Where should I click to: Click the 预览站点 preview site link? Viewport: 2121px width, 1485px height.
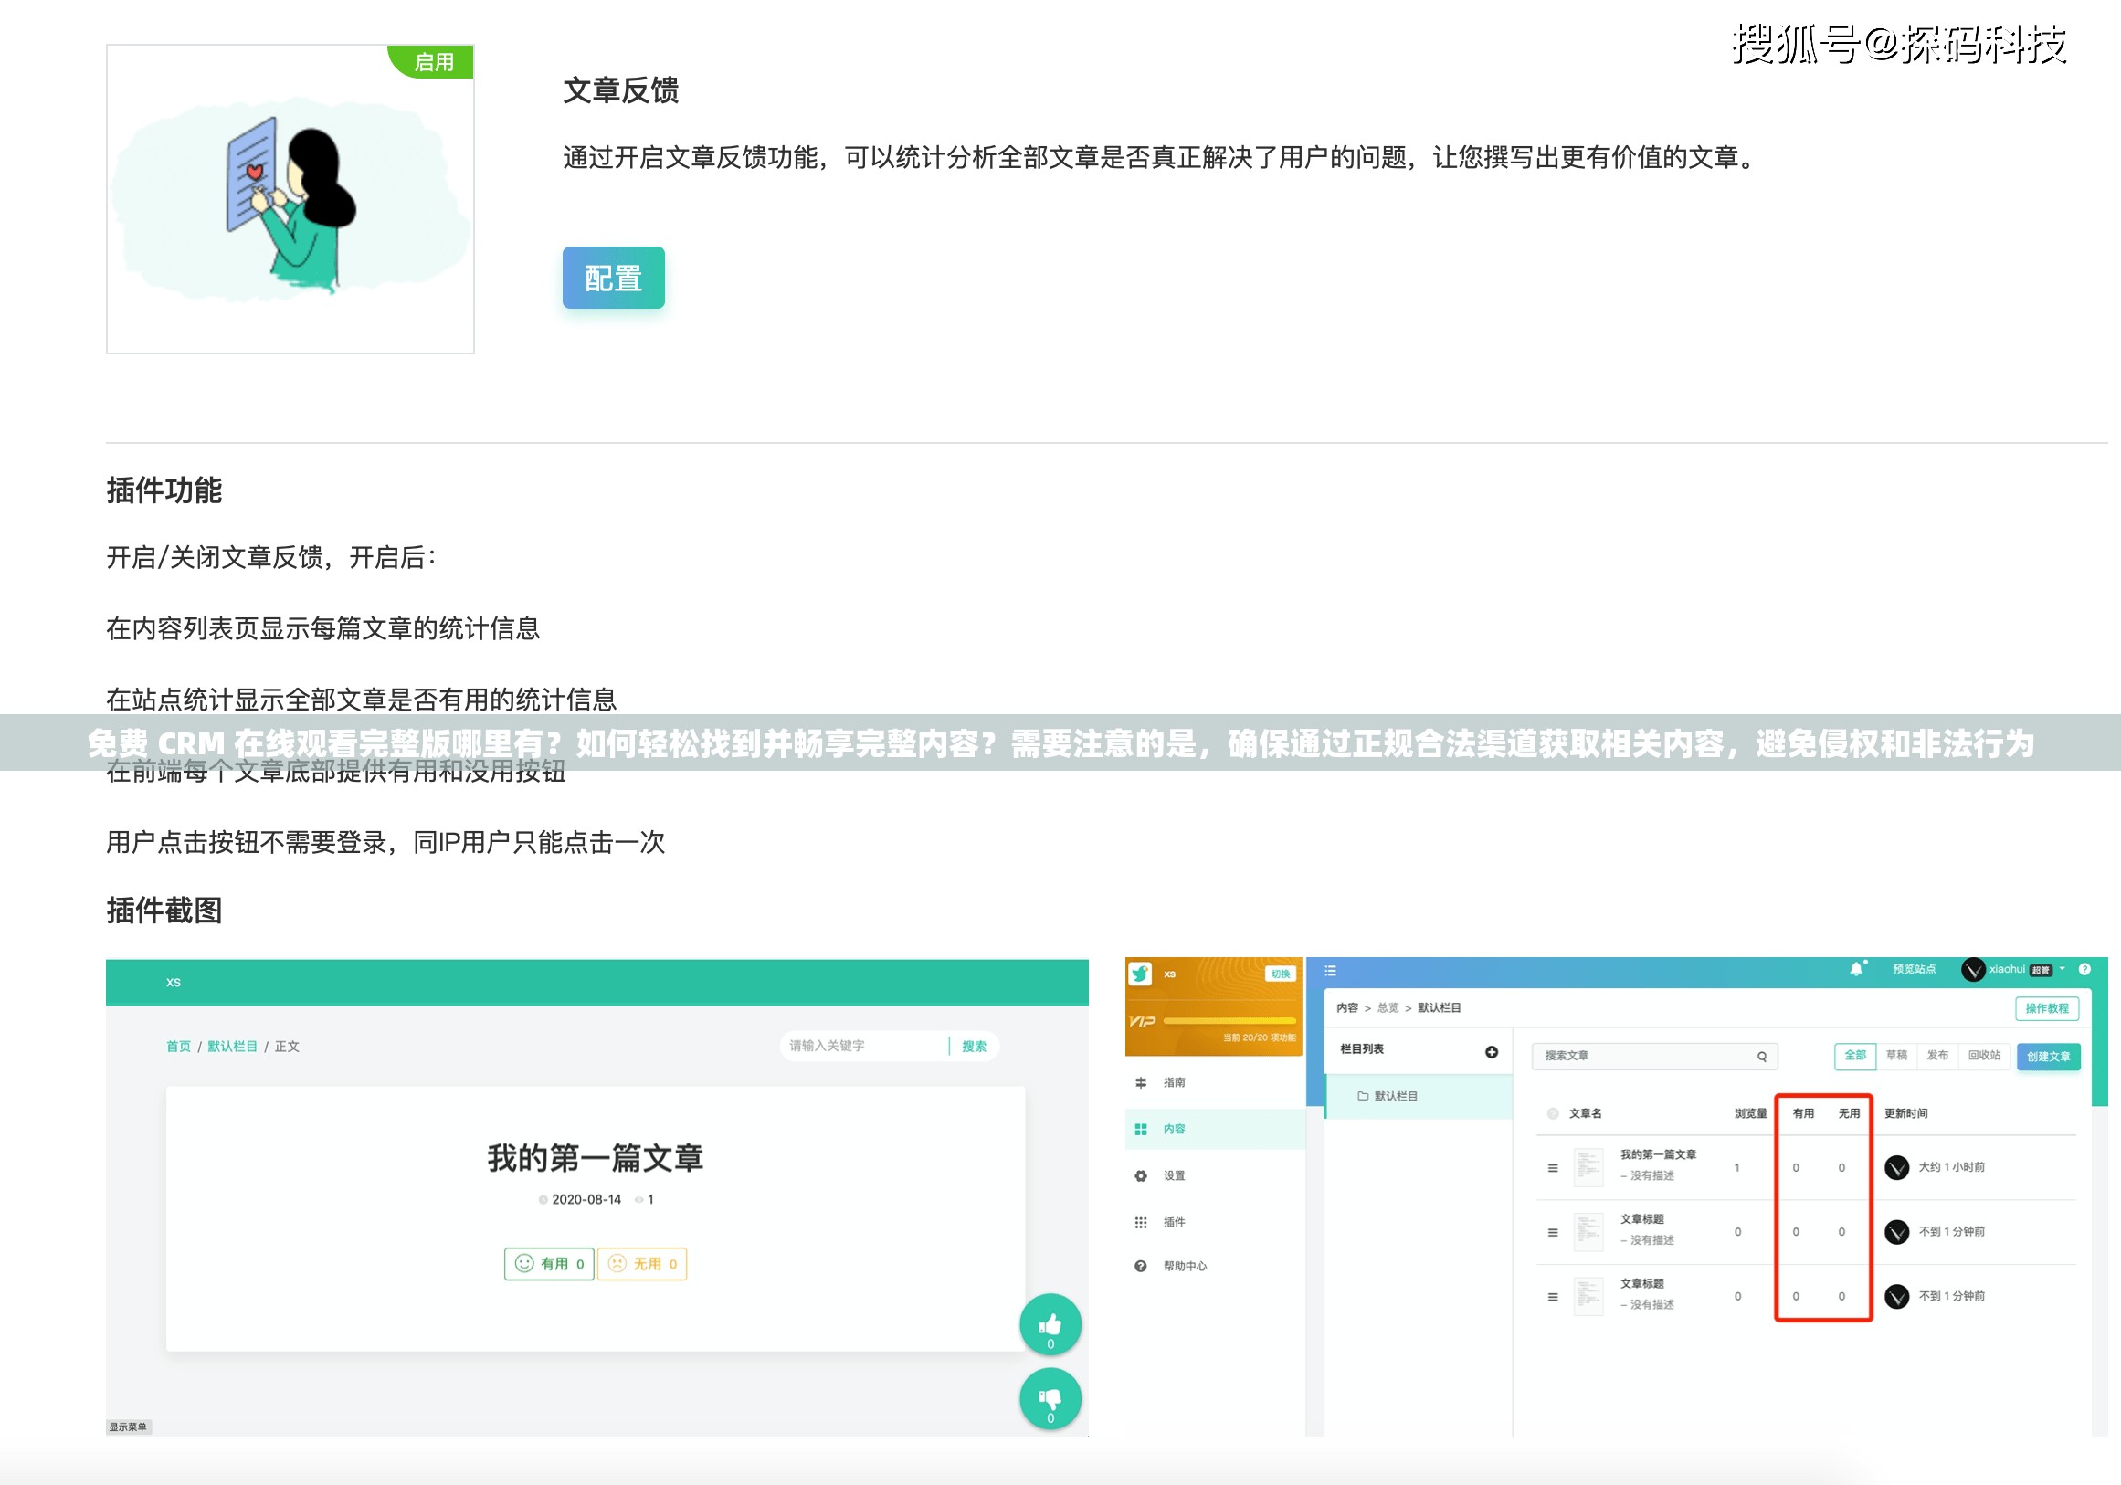coord(1914,969)
